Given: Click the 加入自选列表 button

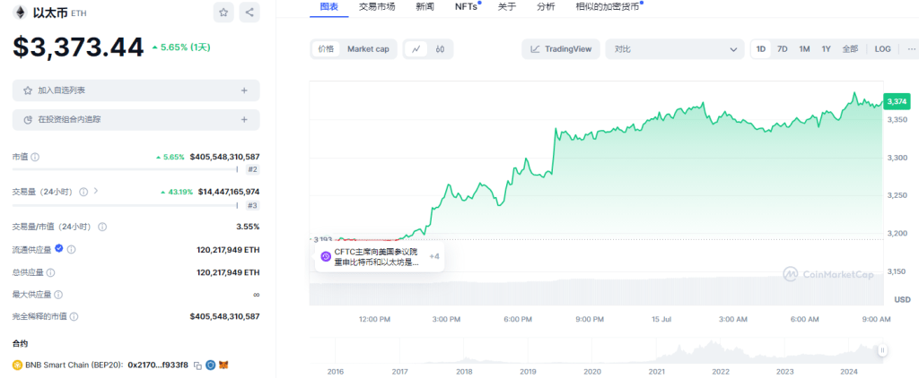Looking at the screenshot, I should [136, 90].
